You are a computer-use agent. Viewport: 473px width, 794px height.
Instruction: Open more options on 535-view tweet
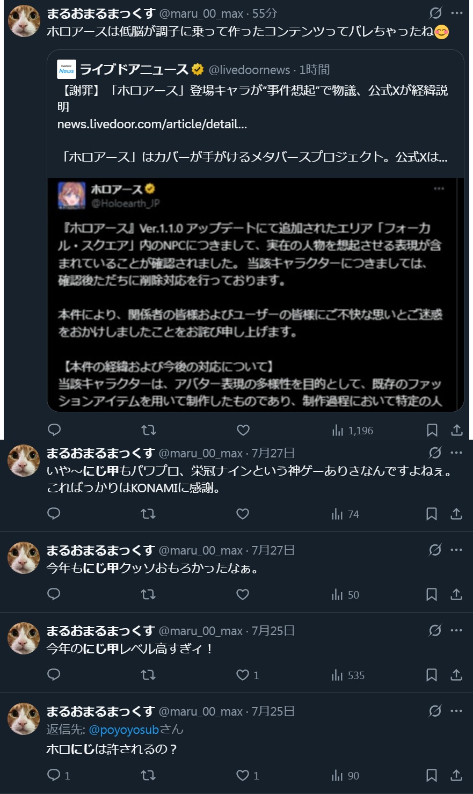click(456, 630)
